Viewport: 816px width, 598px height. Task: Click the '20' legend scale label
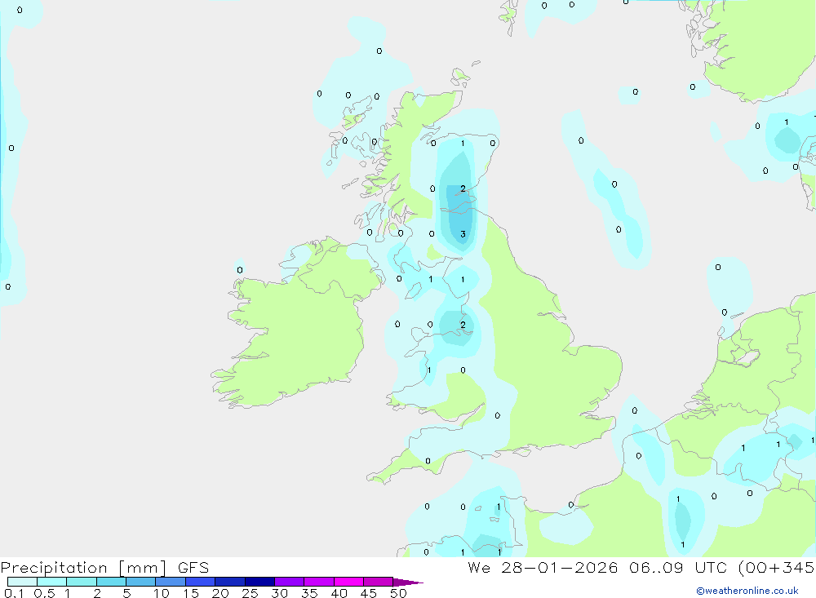(220, 593)
